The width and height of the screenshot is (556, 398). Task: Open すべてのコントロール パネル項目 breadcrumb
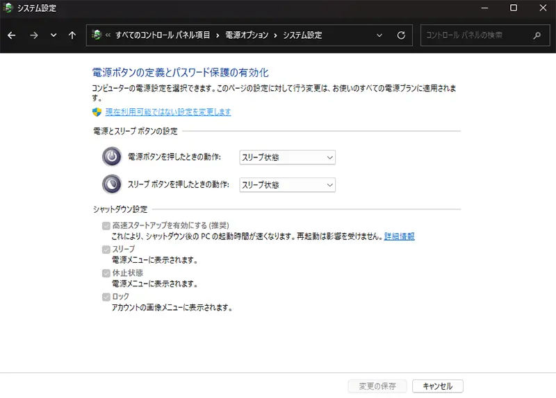163,35
